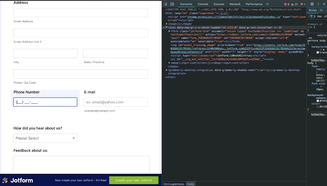The height and width of the screenshot is (186, 327).
Task: Click the #f3f3 background-color swatch
Action: tap(317, 101)
